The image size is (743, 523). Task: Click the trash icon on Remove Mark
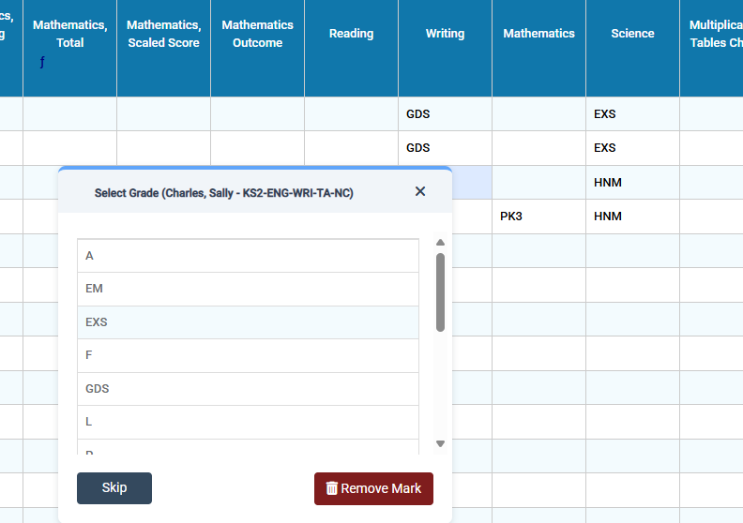tap(331, 488)
